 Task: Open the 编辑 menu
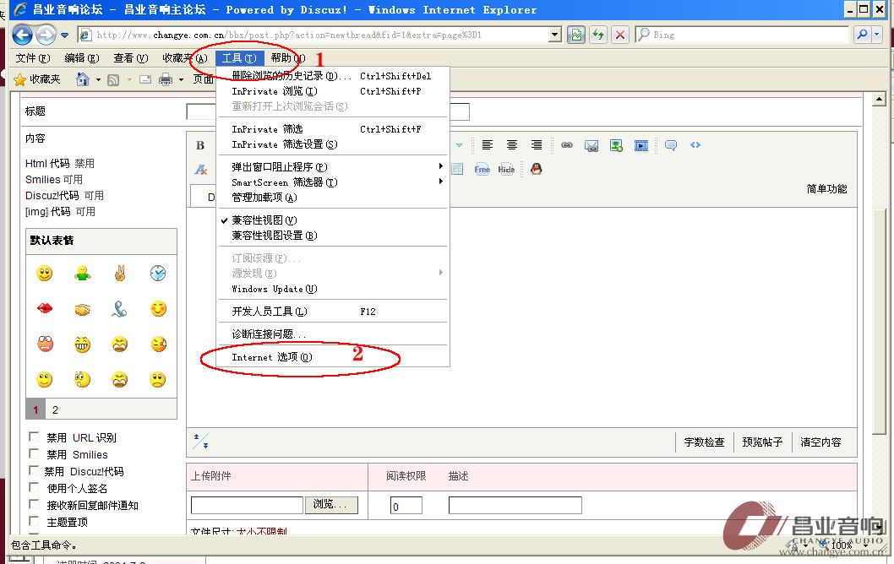tap(82, 58)
